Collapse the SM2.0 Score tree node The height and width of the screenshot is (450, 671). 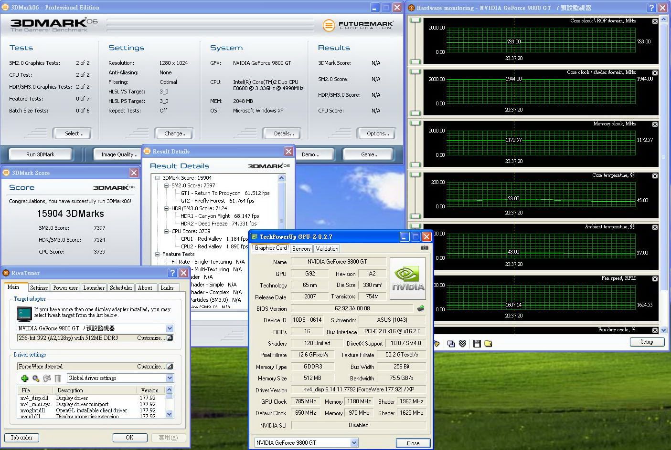pyautogui.click(x=166, y=185)
